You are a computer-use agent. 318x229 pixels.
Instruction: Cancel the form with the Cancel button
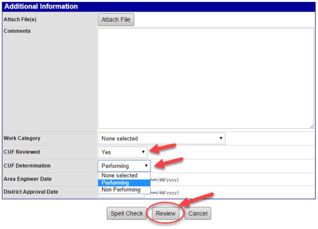pos(198,213)
